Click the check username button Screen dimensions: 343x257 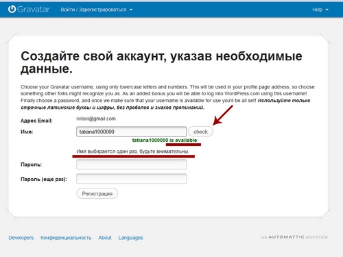(200, 132)
